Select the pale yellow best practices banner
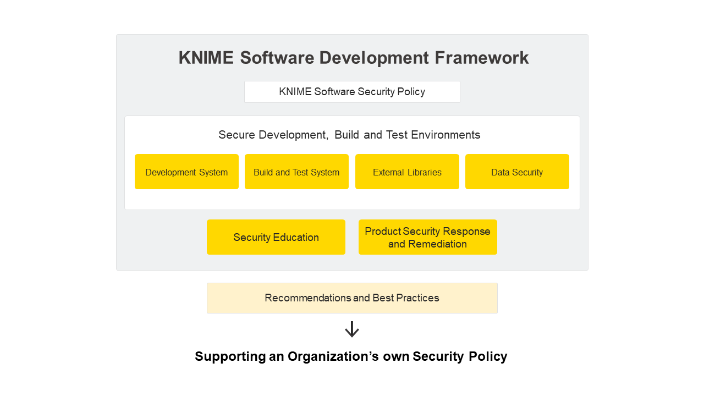Screen dimensions: 704x396 pyautogui.click(x=352, y=298)
